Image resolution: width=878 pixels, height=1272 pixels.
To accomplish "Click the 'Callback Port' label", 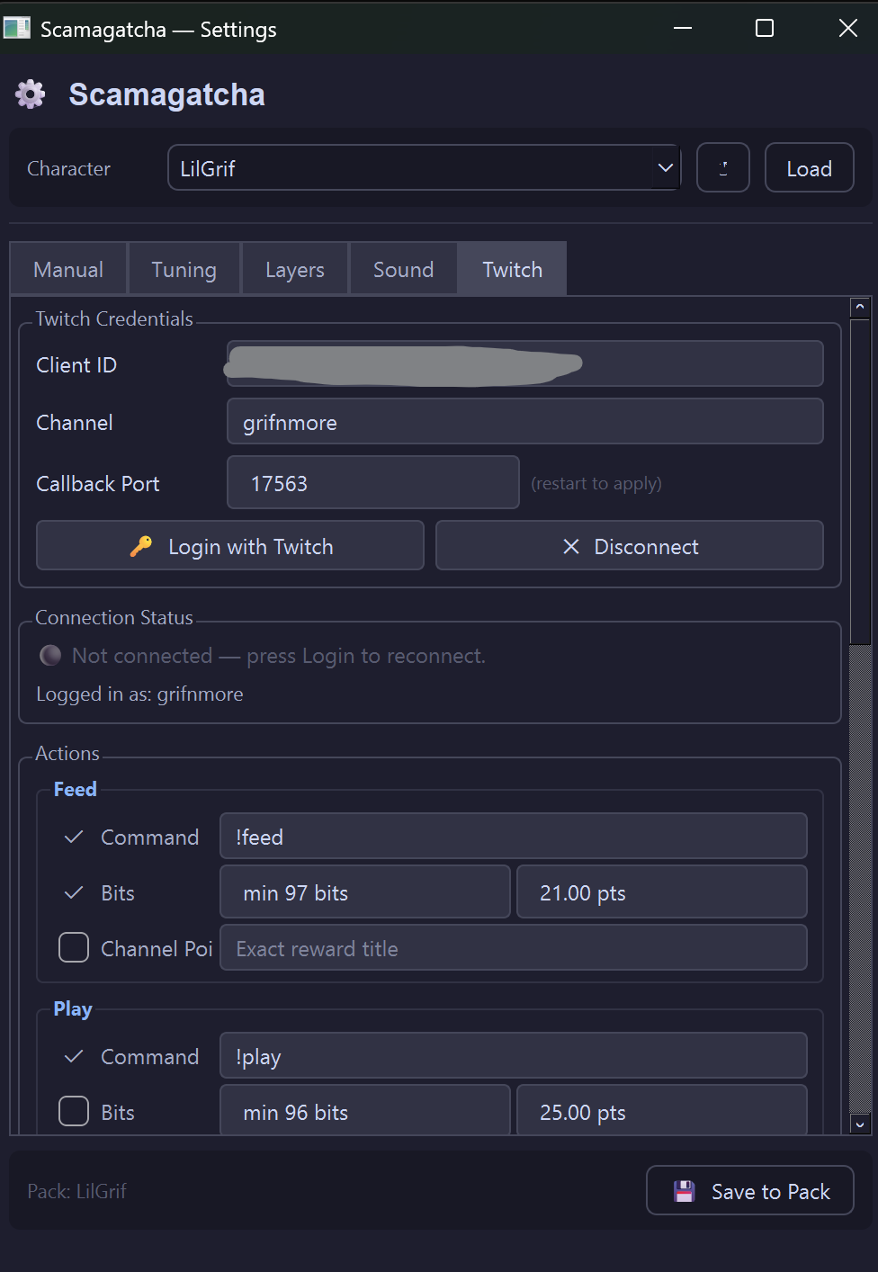I will coord(98,483).
